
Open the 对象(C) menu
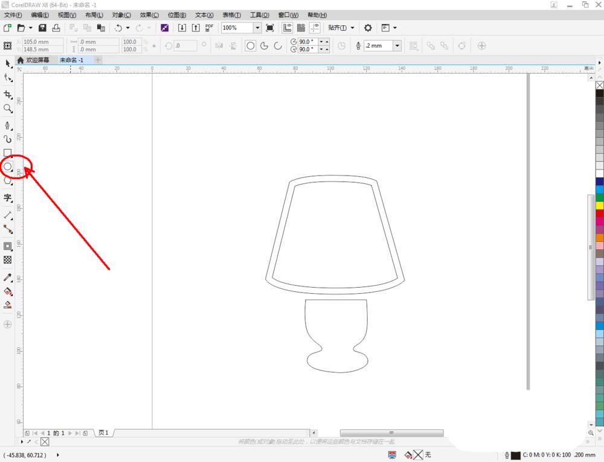point(121,15)
